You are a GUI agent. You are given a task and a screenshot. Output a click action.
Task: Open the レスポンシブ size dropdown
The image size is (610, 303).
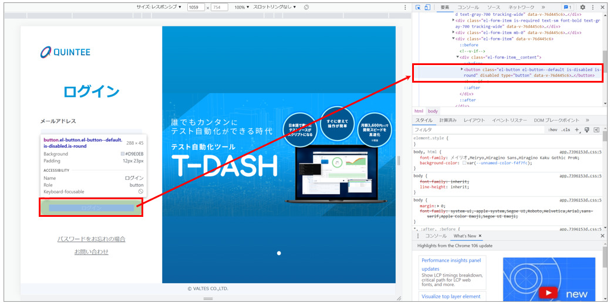pos(160,7)
